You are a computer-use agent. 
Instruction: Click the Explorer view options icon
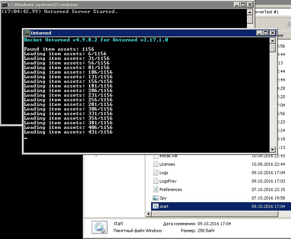pyautogui.click(x=289, y=24)
